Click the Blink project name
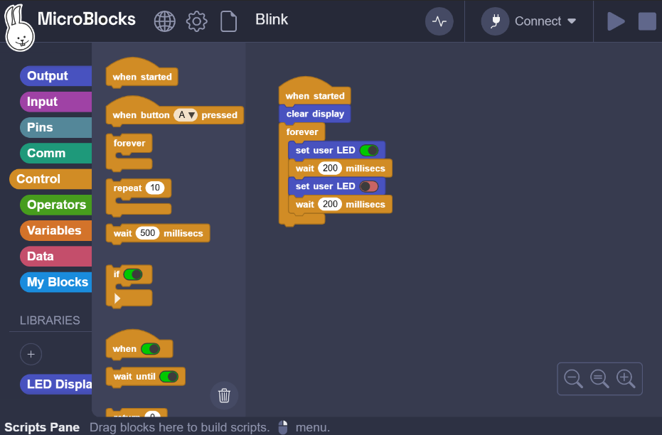Image resolution: width=662 pixels, height=435 pixels. pyautogui.click(x=272, y=19)
